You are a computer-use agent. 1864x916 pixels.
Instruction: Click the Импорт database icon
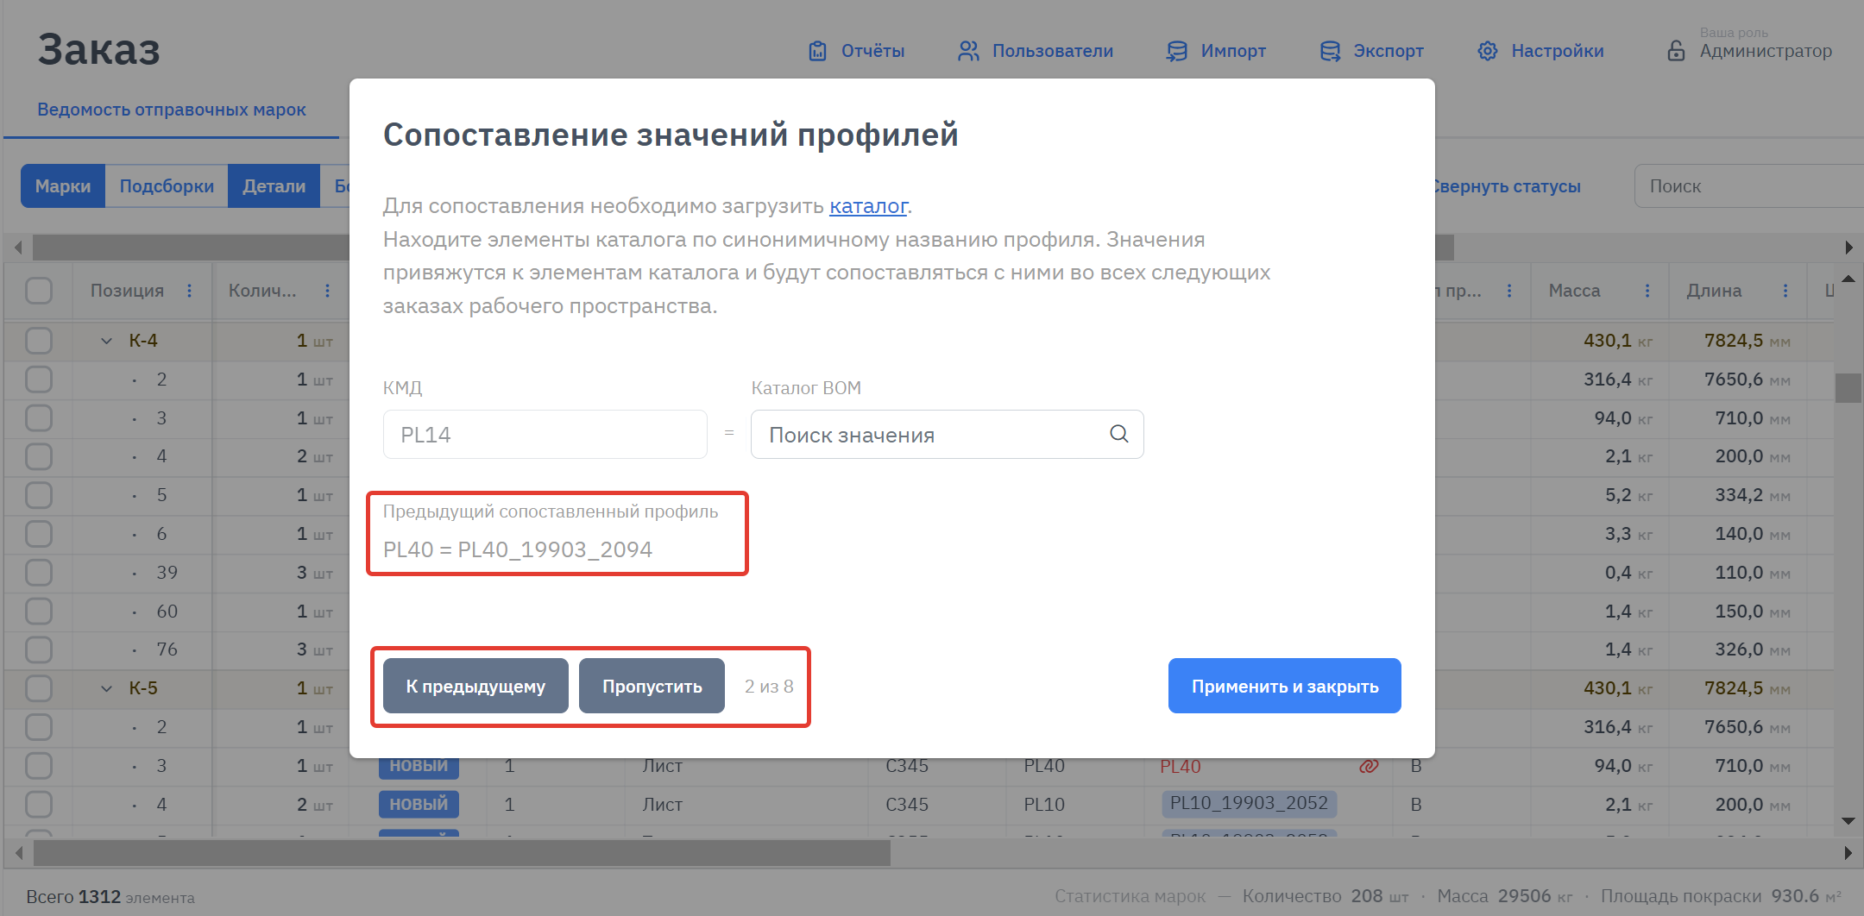pyautogui.click(x=1176, y=51)
